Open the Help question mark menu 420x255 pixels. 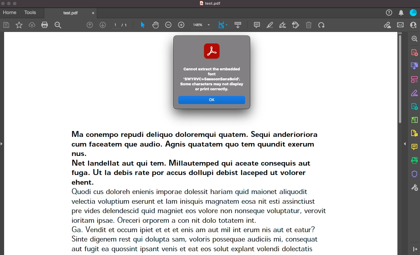click(389, 13)
